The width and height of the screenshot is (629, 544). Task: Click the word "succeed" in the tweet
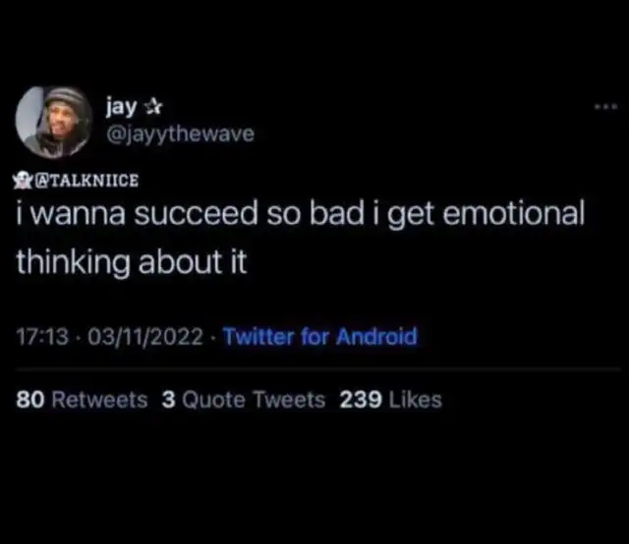pyautogui.click(x=196, y=213)
